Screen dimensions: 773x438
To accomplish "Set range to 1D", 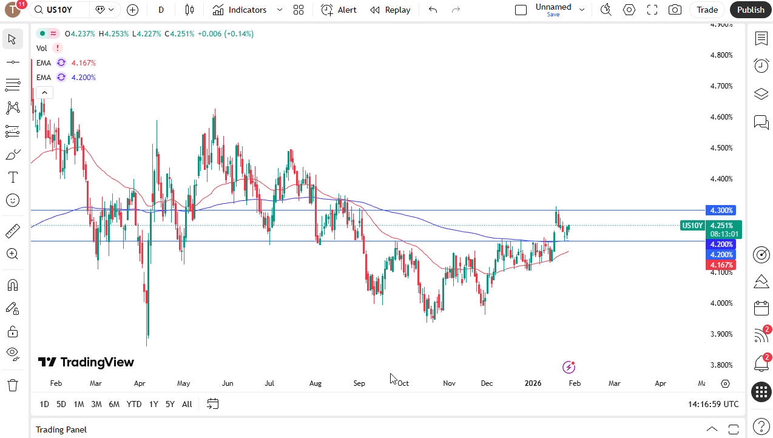I will click(44, 404).
